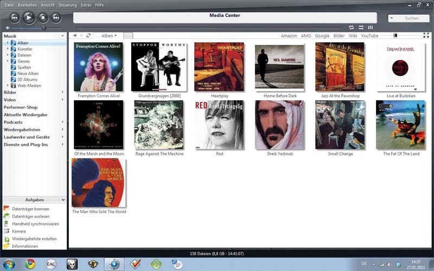Stop playback with the stop button
Image resolution: width=434 pixels, height=271 pixels.
(43, 18)
